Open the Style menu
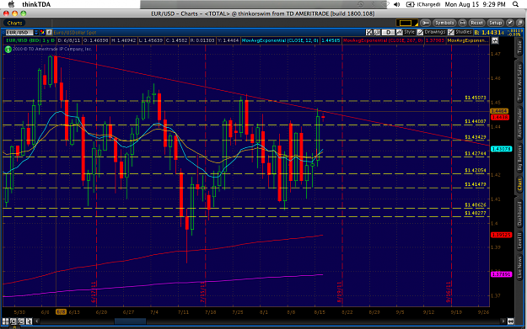 click(x=406, y=32)
